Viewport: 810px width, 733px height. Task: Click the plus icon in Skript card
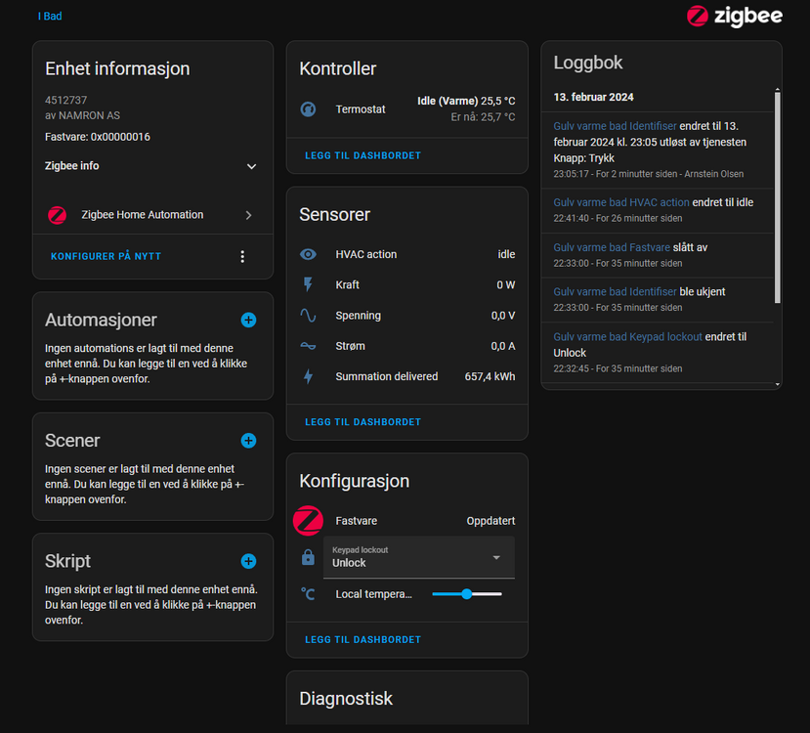click(x=248, y=561)
